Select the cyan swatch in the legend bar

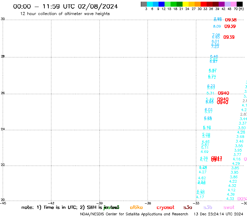[x=150, y=4]
